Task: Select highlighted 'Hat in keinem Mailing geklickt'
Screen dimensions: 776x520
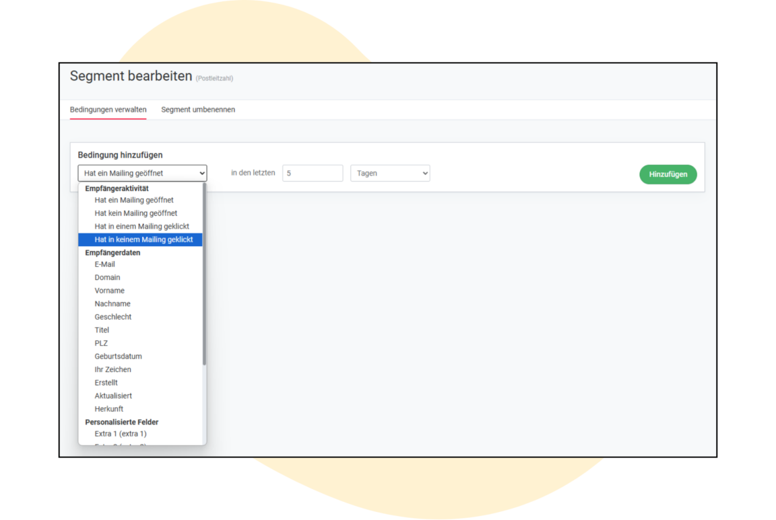Action: 143,239
